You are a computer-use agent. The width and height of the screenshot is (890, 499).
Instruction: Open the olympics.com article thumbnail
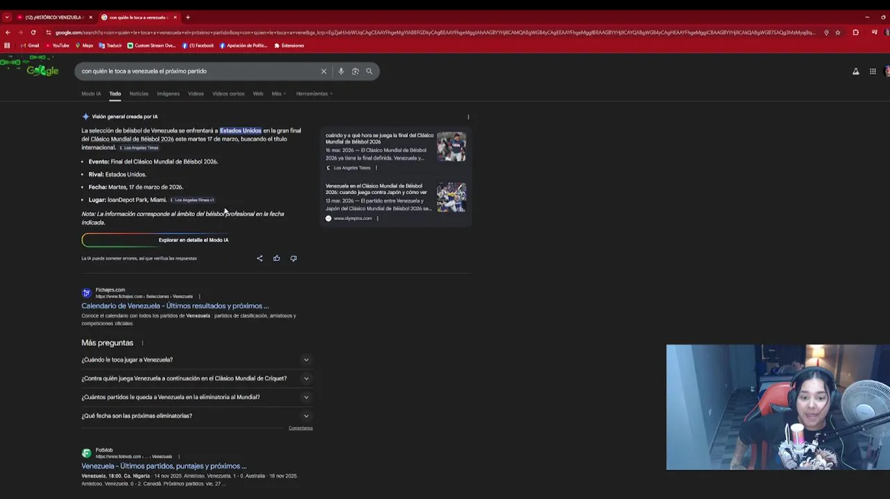[451, 197]
